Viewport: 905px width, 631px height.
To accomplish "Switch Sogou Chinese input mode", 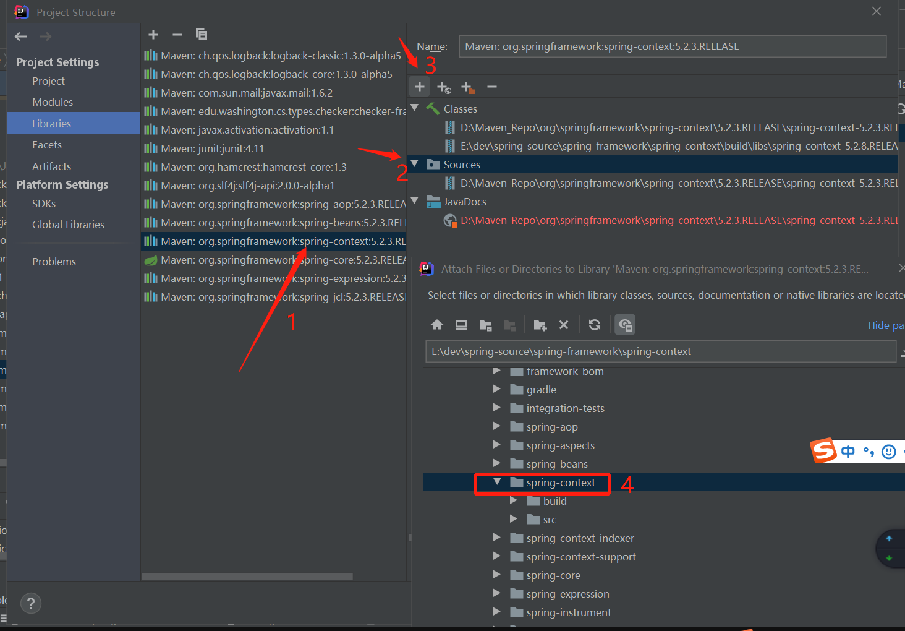I will 848,452.
